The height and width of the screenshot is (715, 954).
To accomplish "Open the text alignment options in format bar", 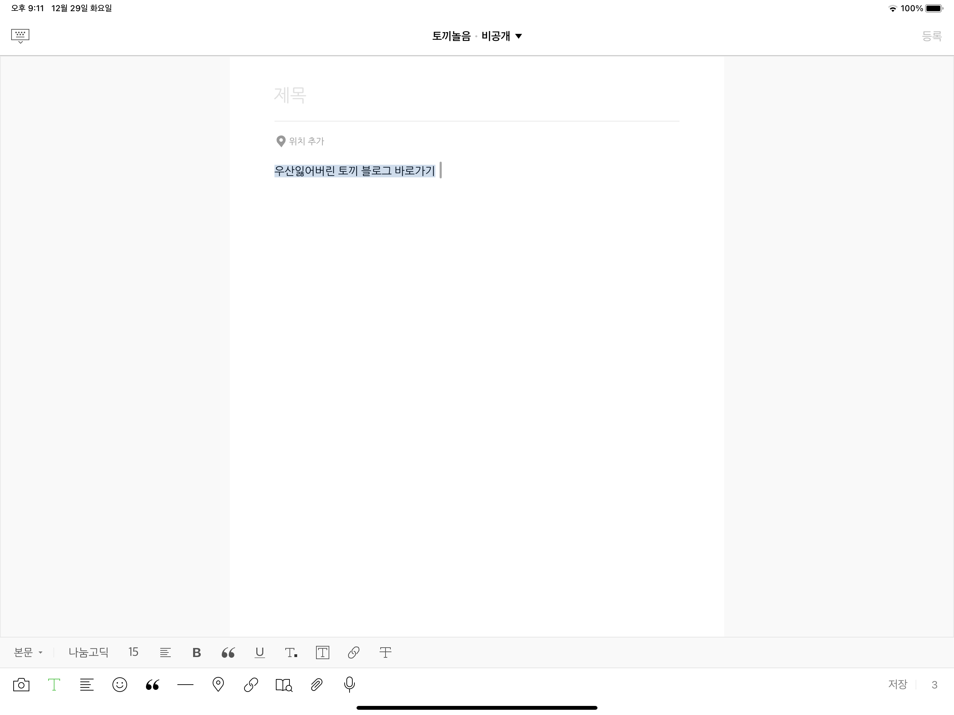I will [x=165, y=653].
